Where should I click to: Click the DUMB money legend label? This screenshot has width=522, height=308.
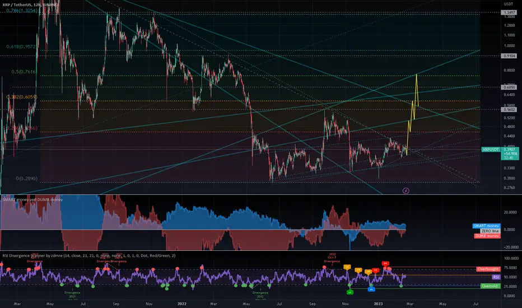coord(487,236)
